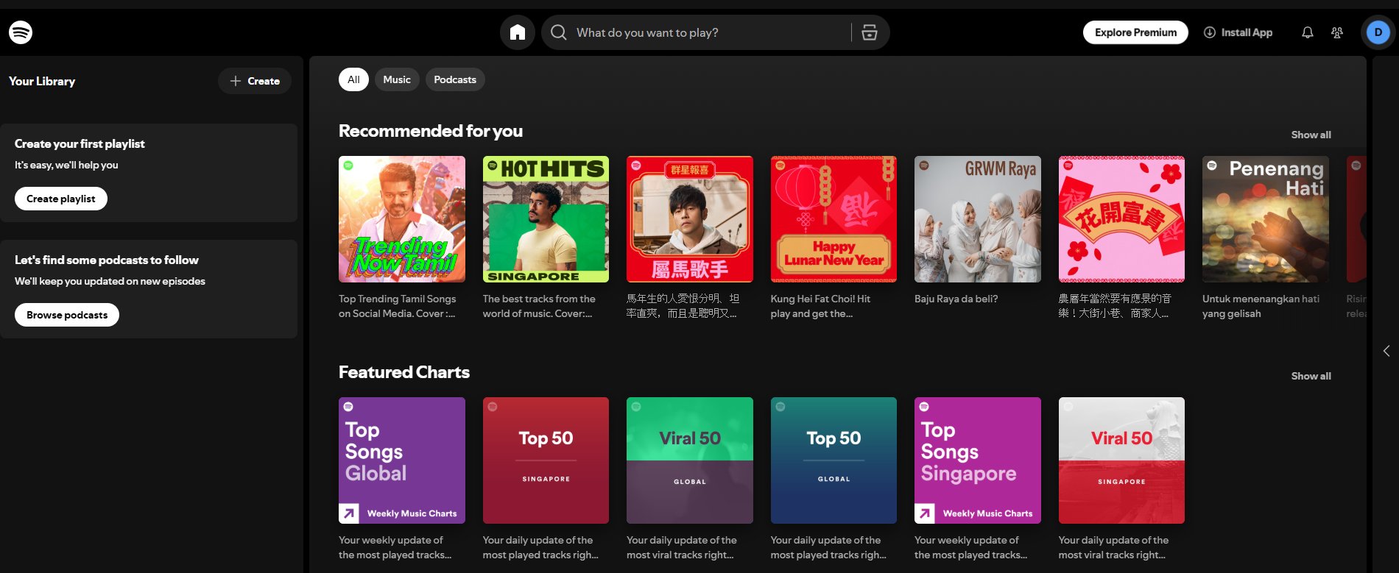Open the 屬馬歌手 playlist cover
Screen dimensions: 1399x573
pyautogui.click(x=690, y=219)
